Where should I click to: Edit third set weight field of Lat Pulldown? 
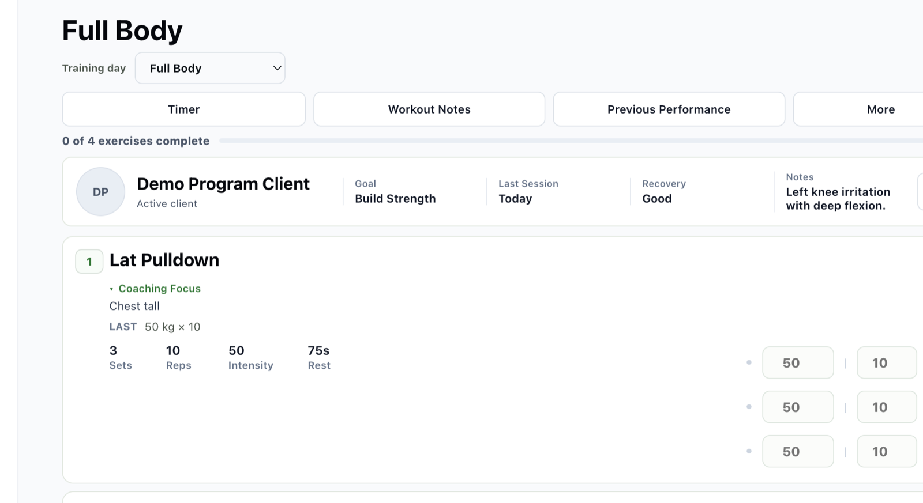point(798,451)
